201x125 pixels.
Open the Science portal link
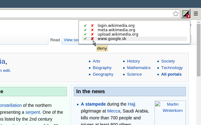[x=134, y=74]
